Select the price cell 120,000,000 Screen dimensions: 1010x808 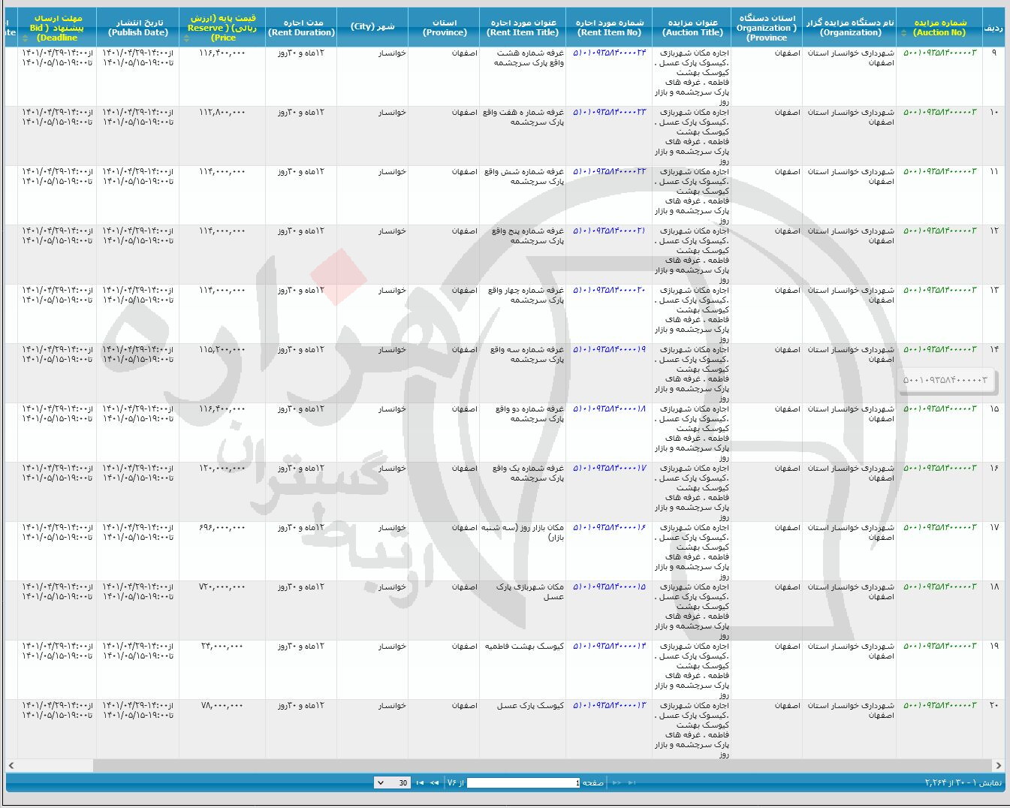click(222, 469)
